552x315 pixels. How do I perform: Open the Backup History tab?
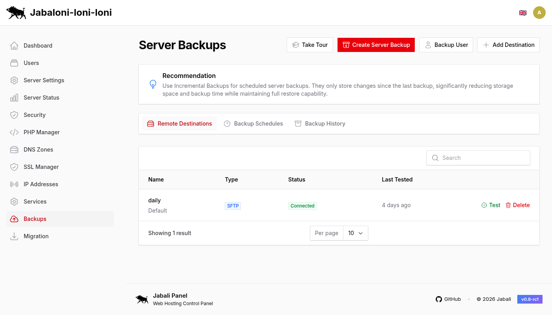pyautogui.click(x=320, y=123)
